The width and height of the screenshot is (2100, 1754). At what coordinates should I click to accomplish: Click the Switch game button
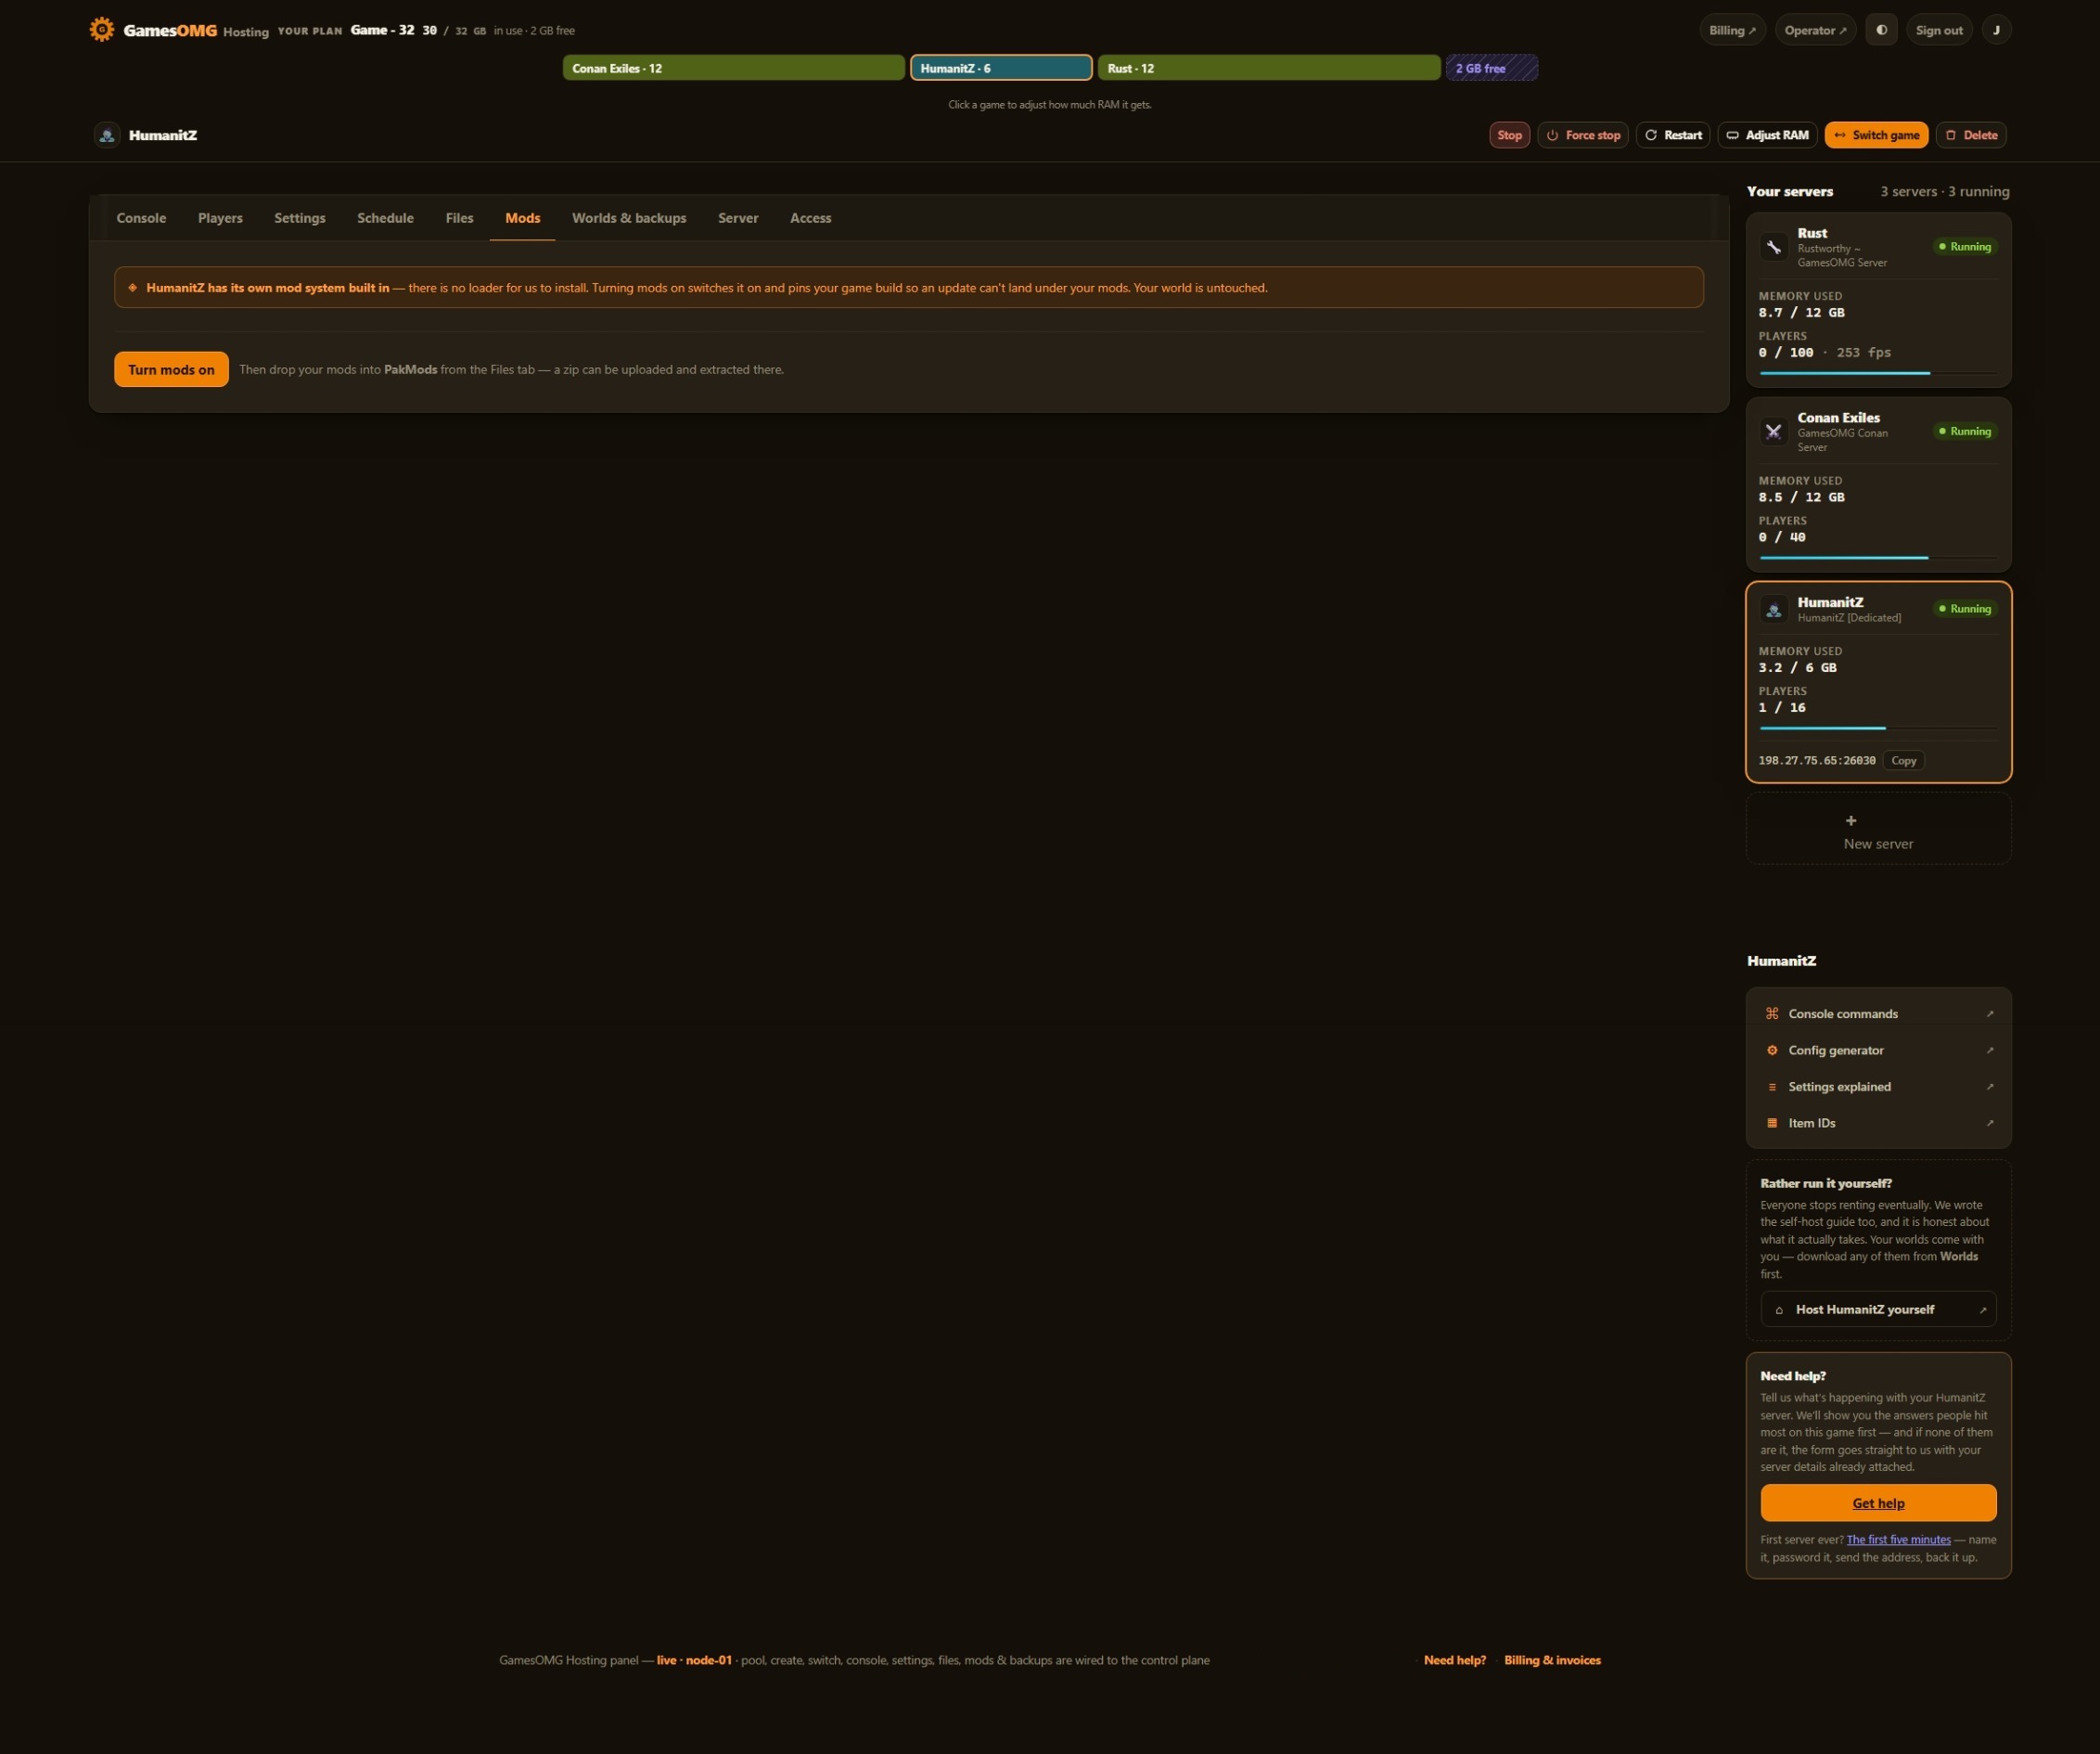coord(1876,135)
